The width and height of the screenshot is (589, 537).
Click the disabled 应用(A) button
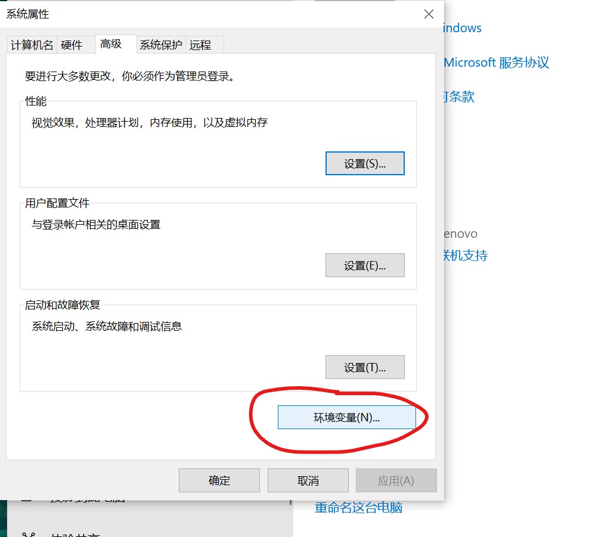(x=396, y=480)
